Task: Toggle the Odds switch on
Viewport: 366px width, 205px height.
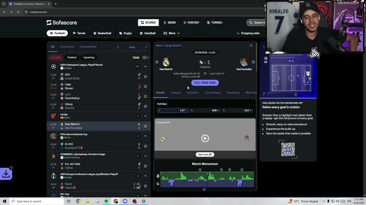Action: 146,58
